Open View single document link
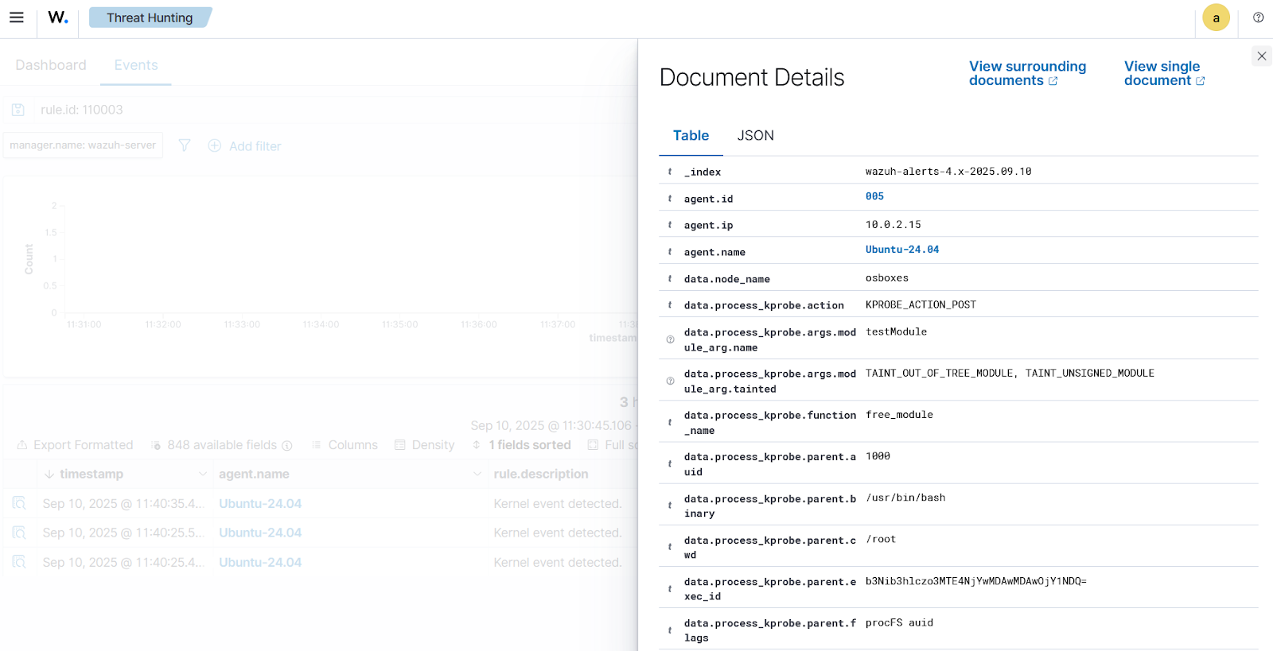 coord(1164,73)
